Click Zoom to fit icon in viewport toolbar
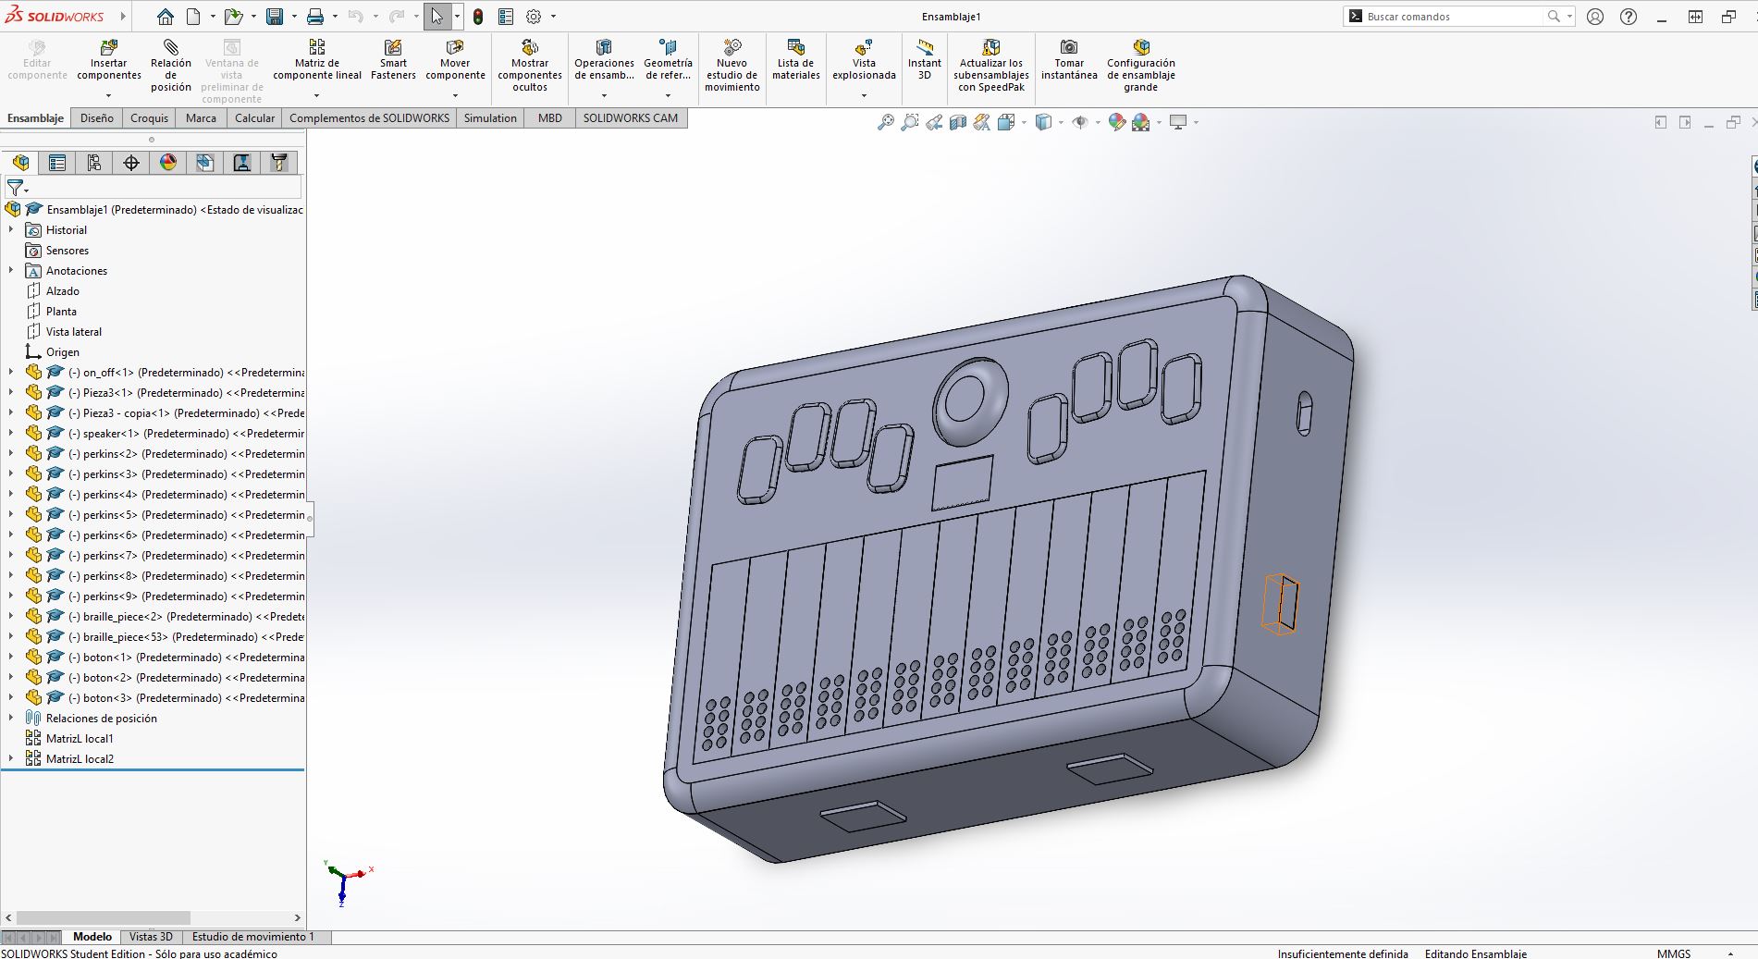 (x=885, y=122)
